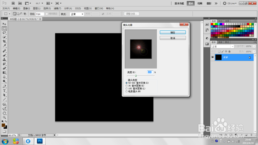The width and height of the screenshot is (258, 145).
Task: Select the Rectangular Marquee tool
Action: click(4, 28)
